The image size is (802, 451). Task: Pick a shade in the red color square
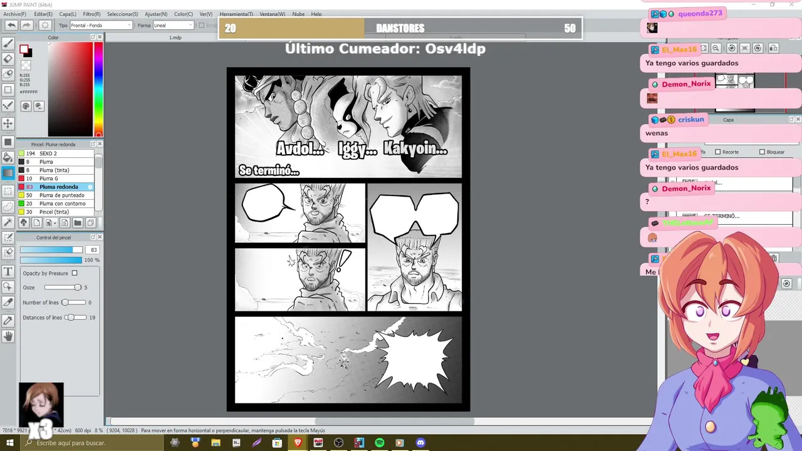[71, 90]
